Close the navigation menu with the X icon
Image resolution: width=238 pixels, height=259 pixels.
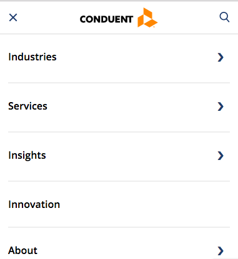pos(13,17)
